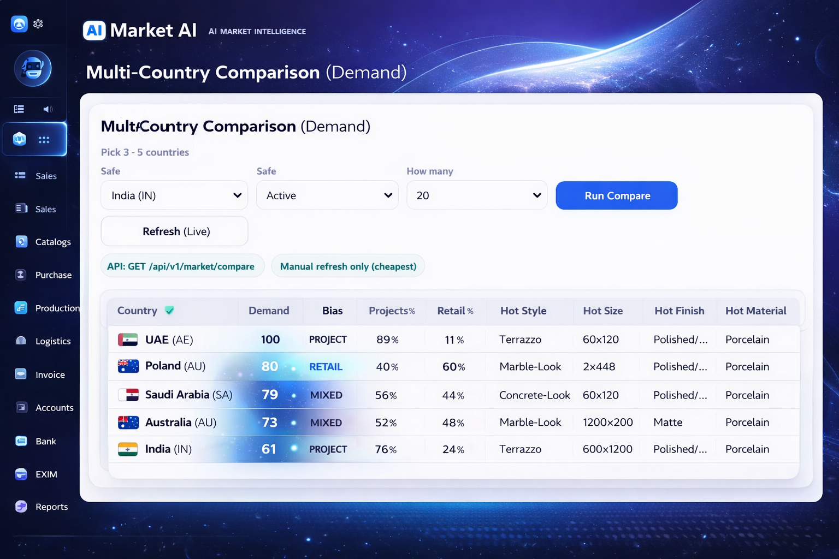Click the API GET /api/v1/market/compare chip
The image size is (839, 559).
point(182,266)
